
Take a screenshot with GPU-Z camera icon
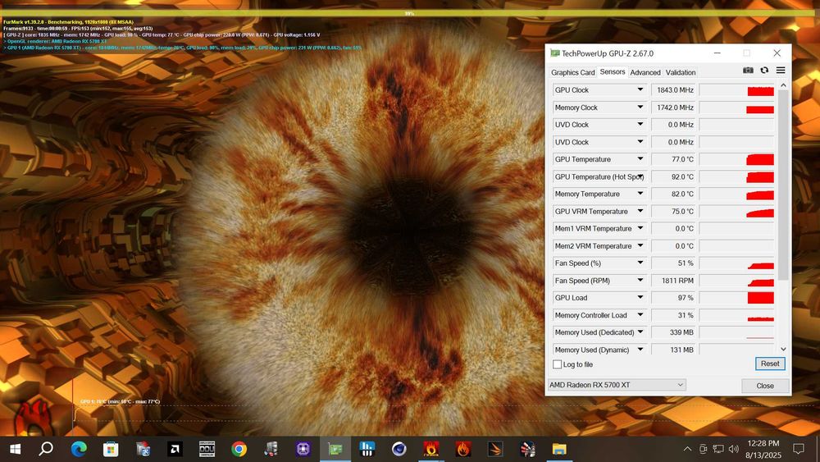748,71
